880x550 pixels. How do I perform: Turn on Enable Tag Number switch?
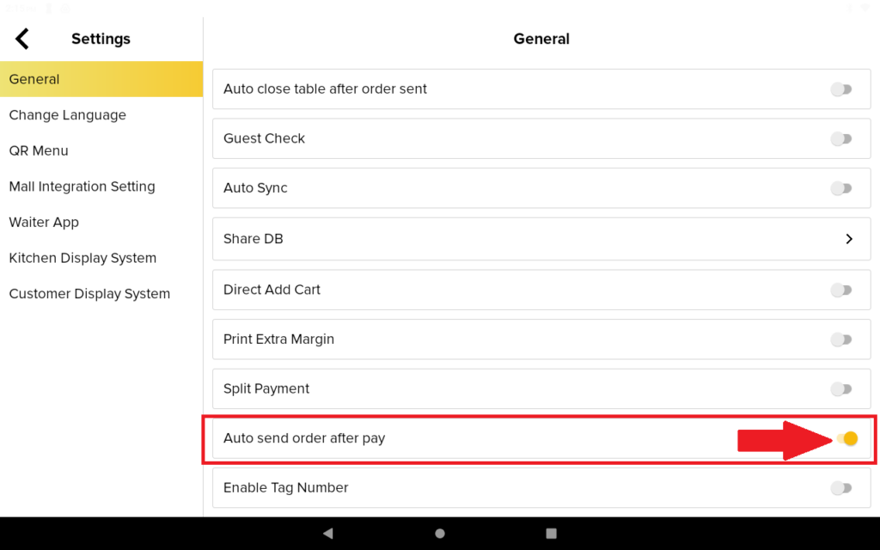pos(841,488)
